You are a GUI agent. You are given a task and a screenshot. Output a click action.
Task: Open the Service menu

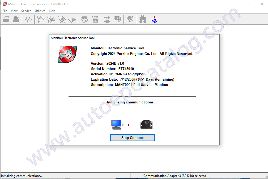click(x=26, y=11)
